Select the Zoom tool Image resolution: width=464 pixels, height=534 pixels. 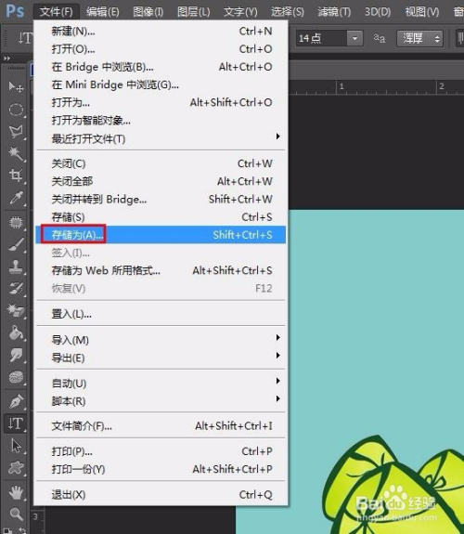pos(16,514)
